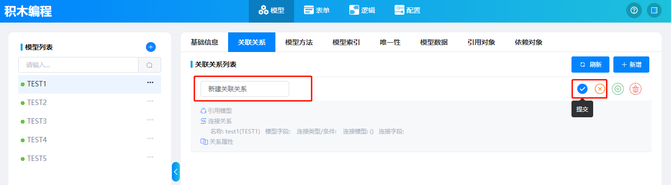Switch to the 基础信息 tab
This screenshot has width=671, height=185.
(204, 42)
